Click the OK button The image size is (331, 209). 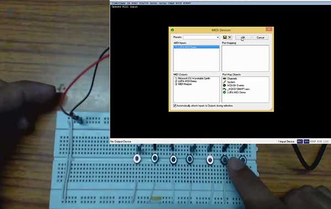(x=243, y=37)
